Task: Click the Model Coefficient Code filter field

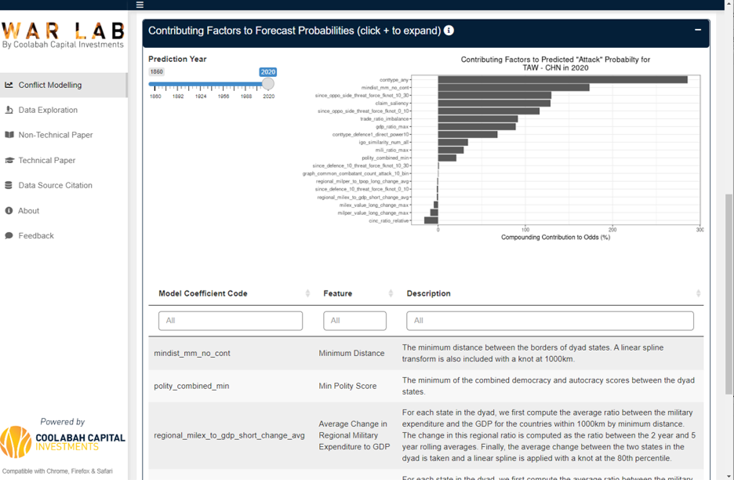Action: tap(231, 320)
